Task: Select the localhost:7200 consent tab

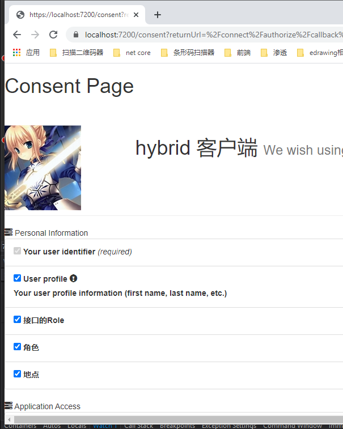Action: (77, 15)
